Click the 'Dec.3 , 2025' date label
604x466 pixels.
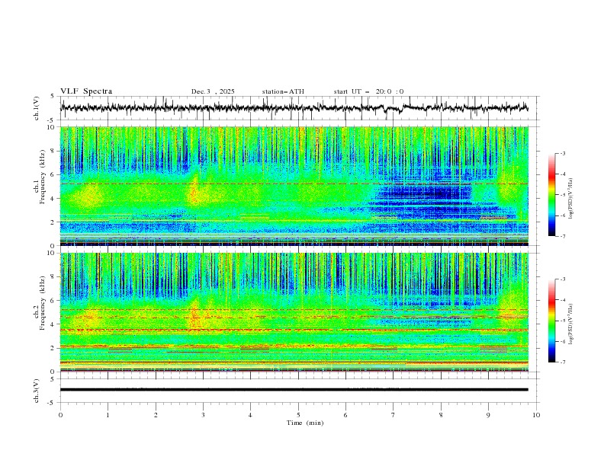click(213, 91)
